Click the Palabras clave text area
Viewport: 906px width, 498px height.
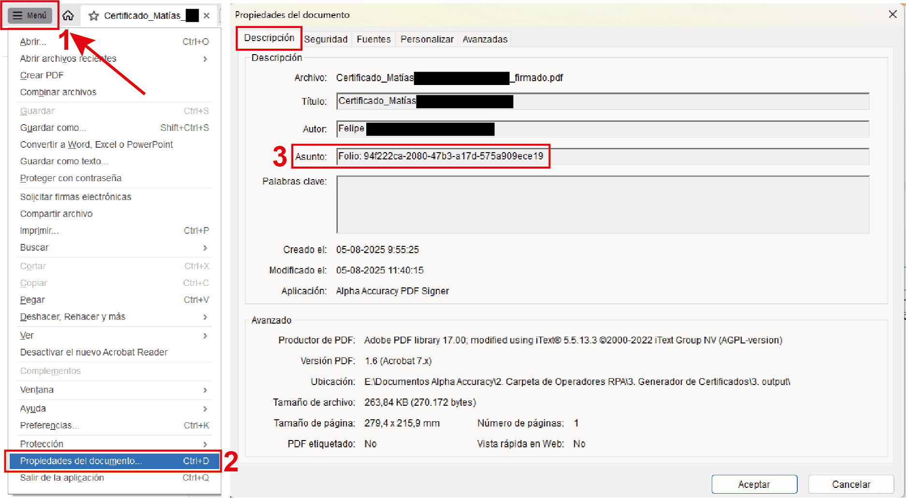pyautogui.click(x=602, y=205)
